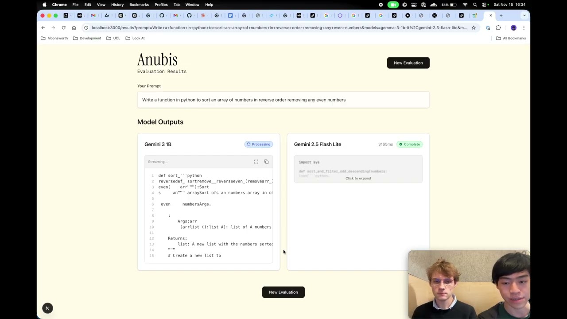Go back to the previous page
This screenshot has height=319, width=567.
click(x=43, y=27)
